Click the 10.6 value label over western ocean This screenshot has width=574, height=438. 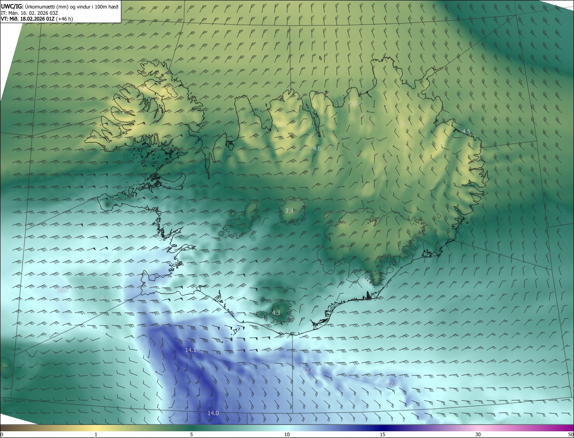point(63,290)
